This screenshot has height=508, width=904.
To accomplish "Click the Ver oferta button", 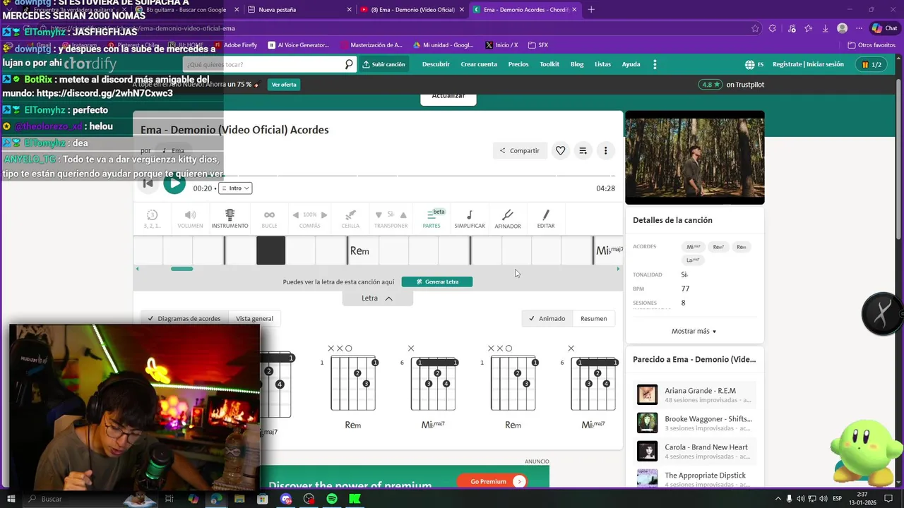I will 284,85.
